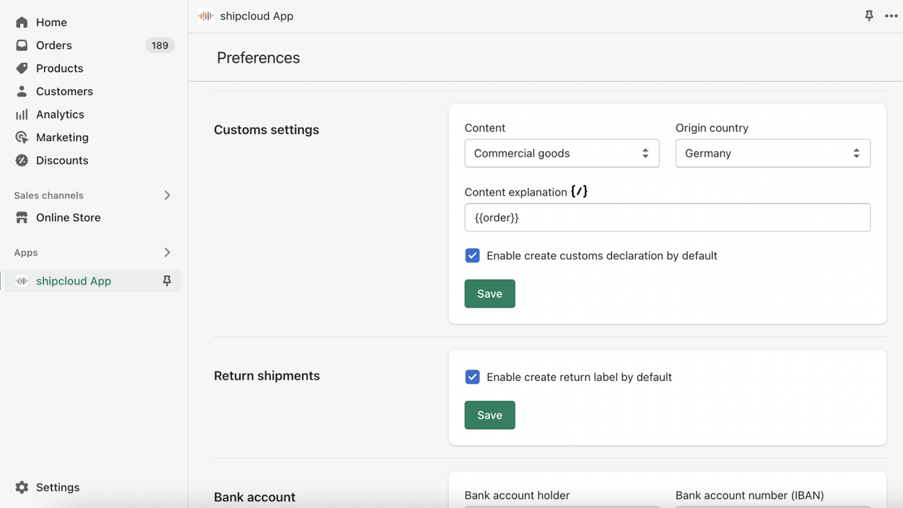Click the Customs settings heading
Image resolution: width=903 pixels, height=508 pixels.
(267, 130)
